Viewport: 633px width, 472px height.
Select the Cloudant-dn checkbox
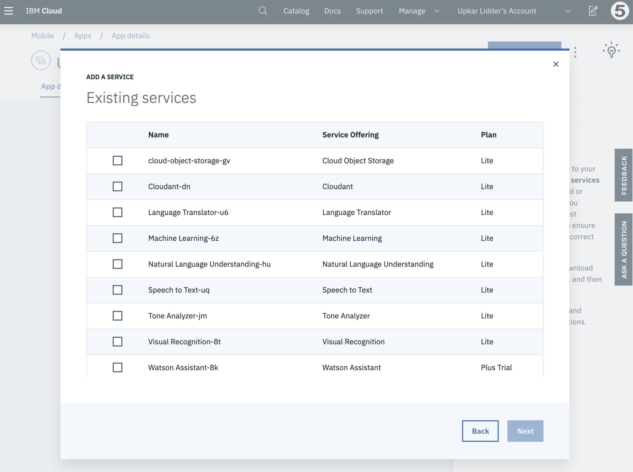pyautogui.click(x=118, y=186)
